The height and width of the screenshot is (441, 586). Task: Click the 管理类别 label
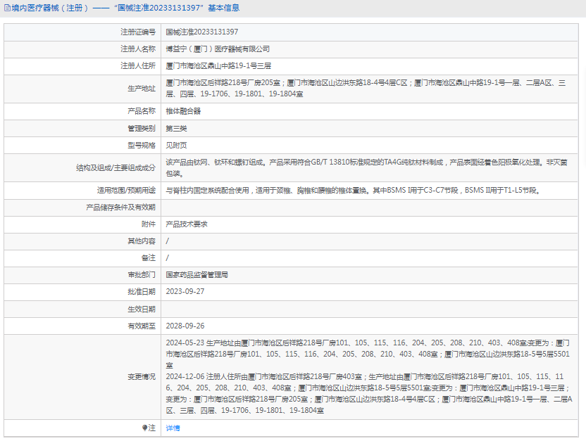pos(142,128)
